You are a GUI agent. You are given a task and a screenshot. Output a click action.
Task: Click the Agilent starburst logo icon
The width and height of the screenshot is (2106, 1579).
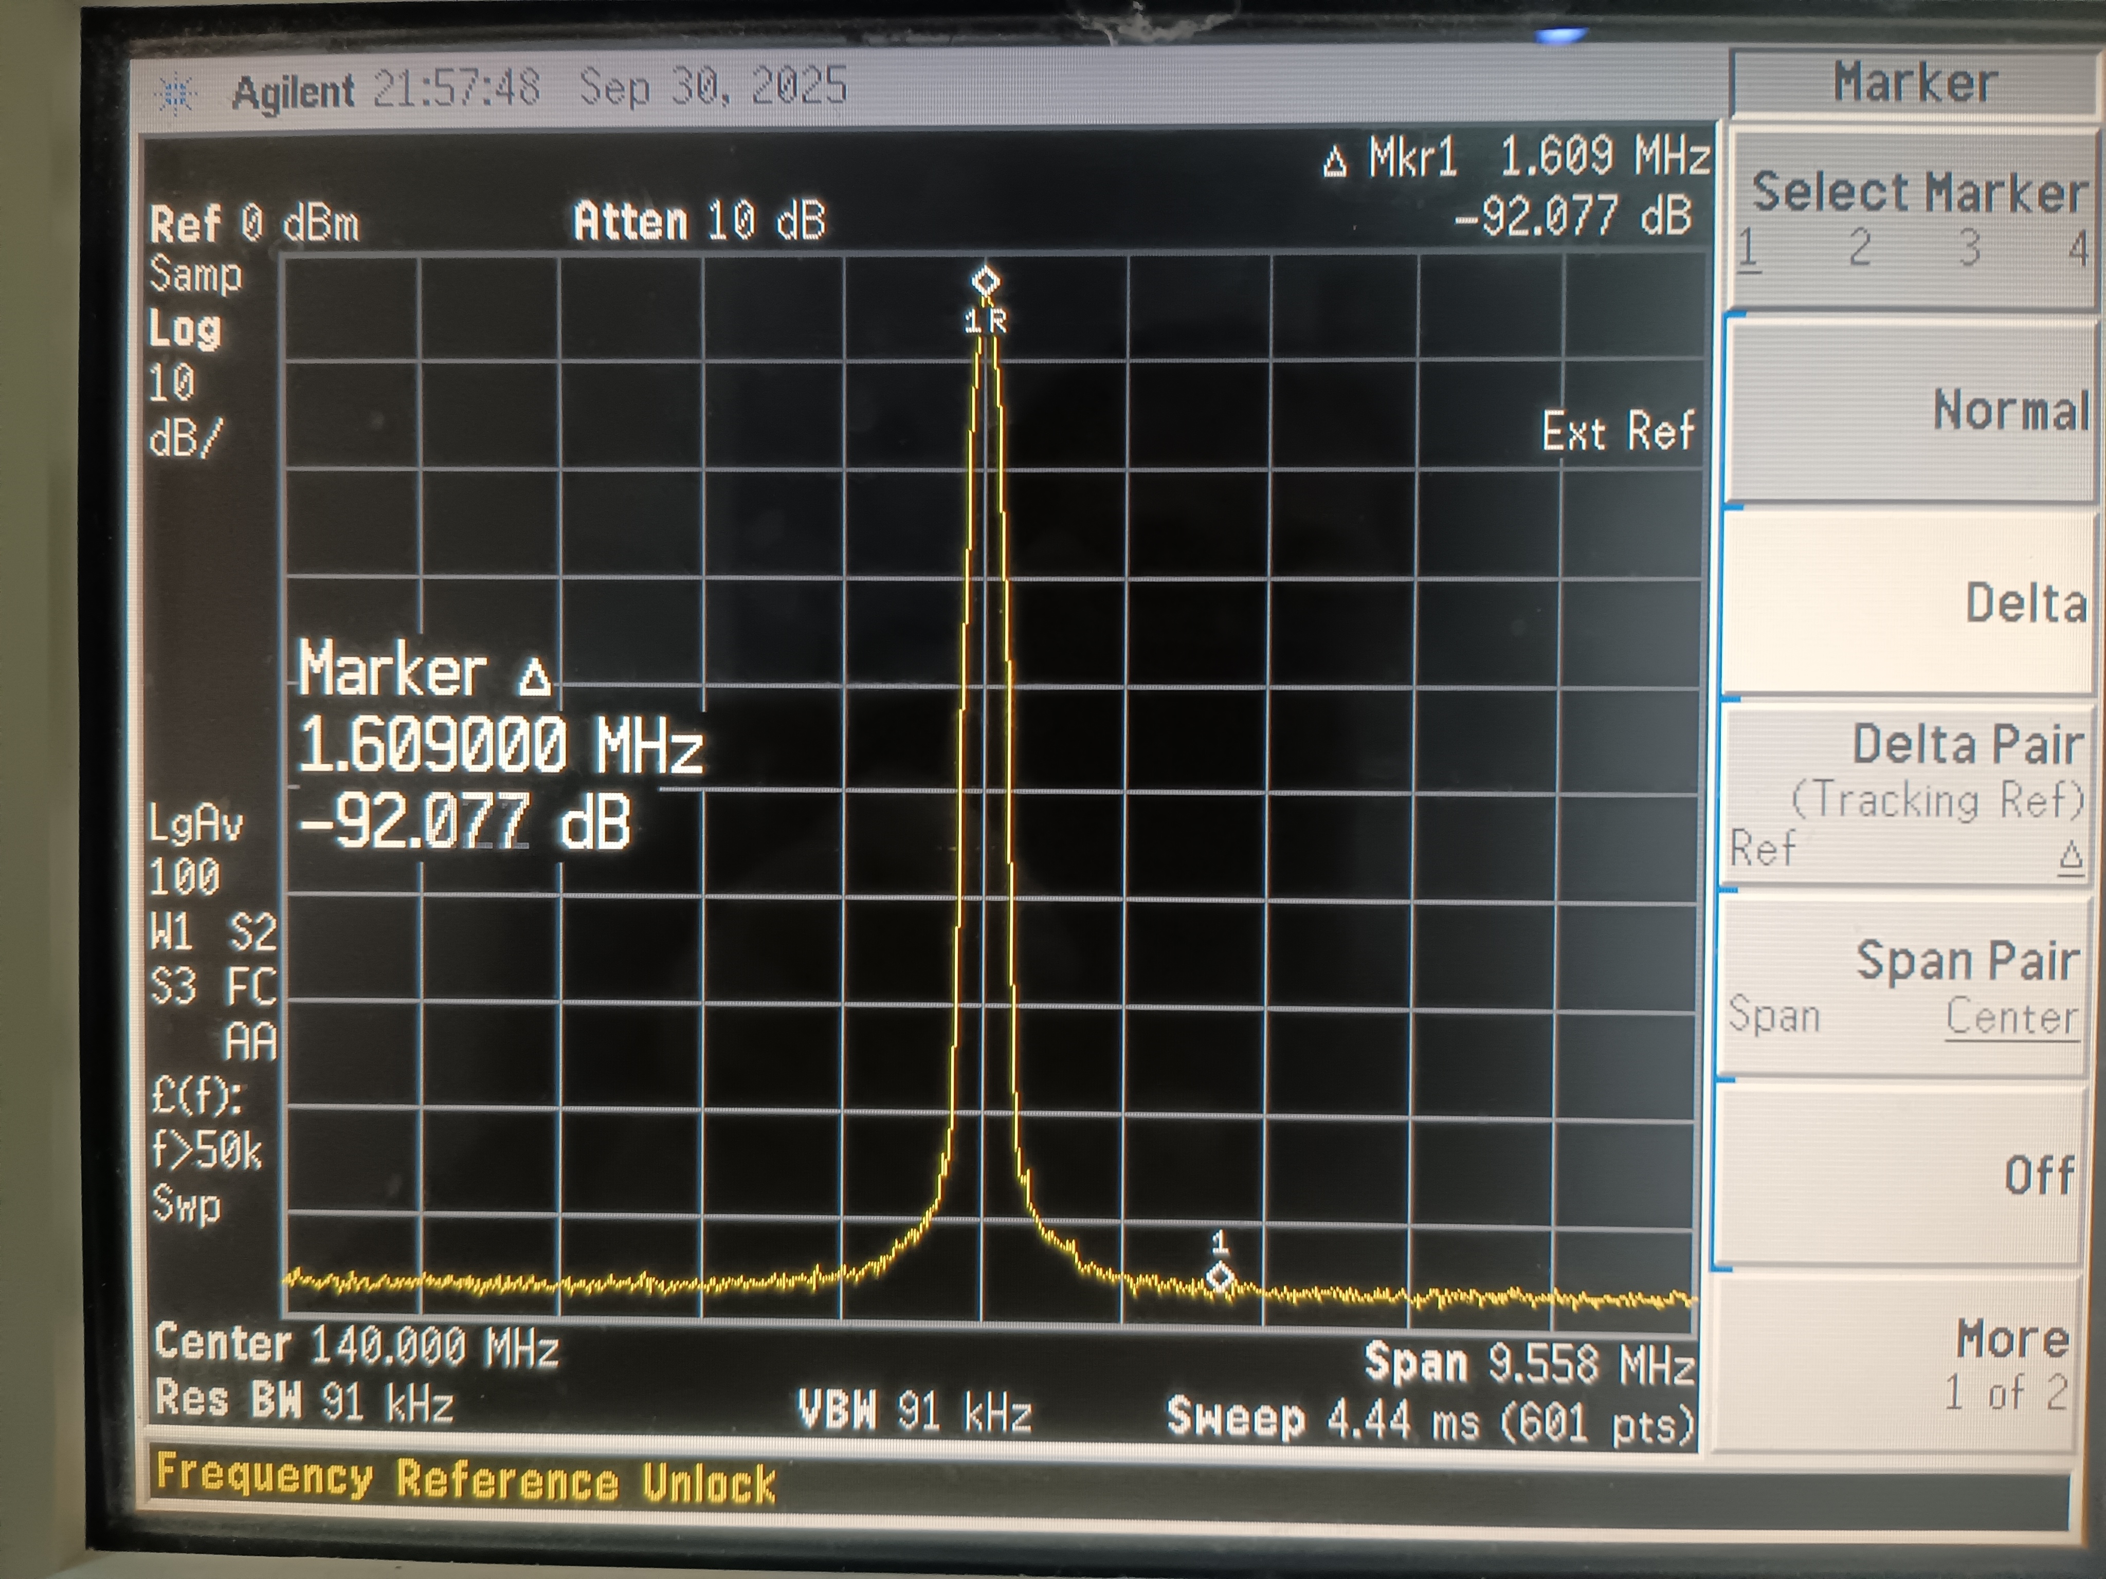click(x=177, y=94)
